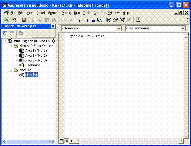191x146 pixels.
Task: Open the Insert menu
Action: click(41, 13)
